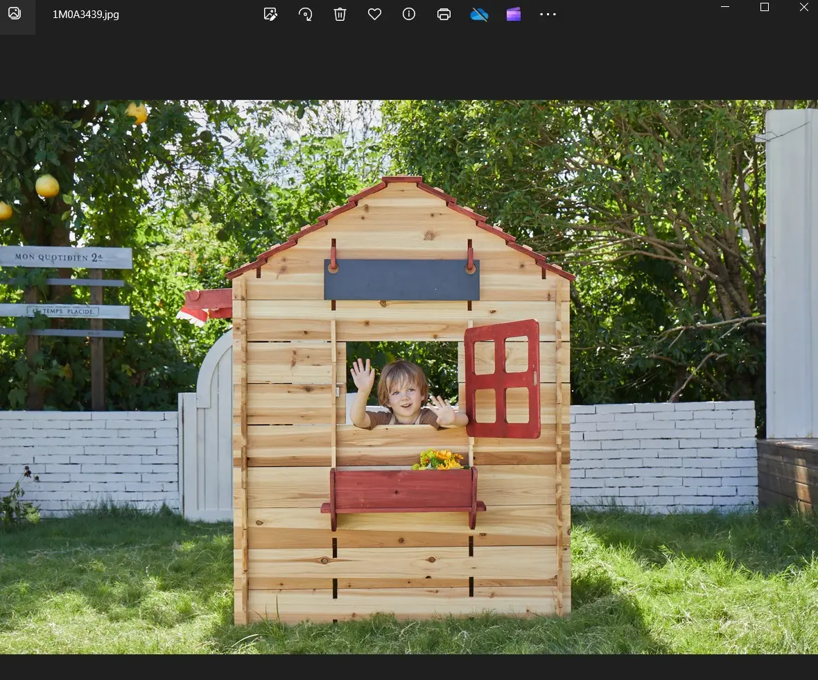Rotate the photo with the rotate icon
The height and width of the screenshot is (680, 818).
click(305, 14)
